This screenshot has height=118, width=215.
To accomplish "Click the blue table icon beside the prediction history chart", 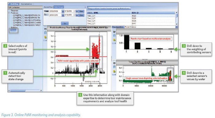I will point(45,33).
